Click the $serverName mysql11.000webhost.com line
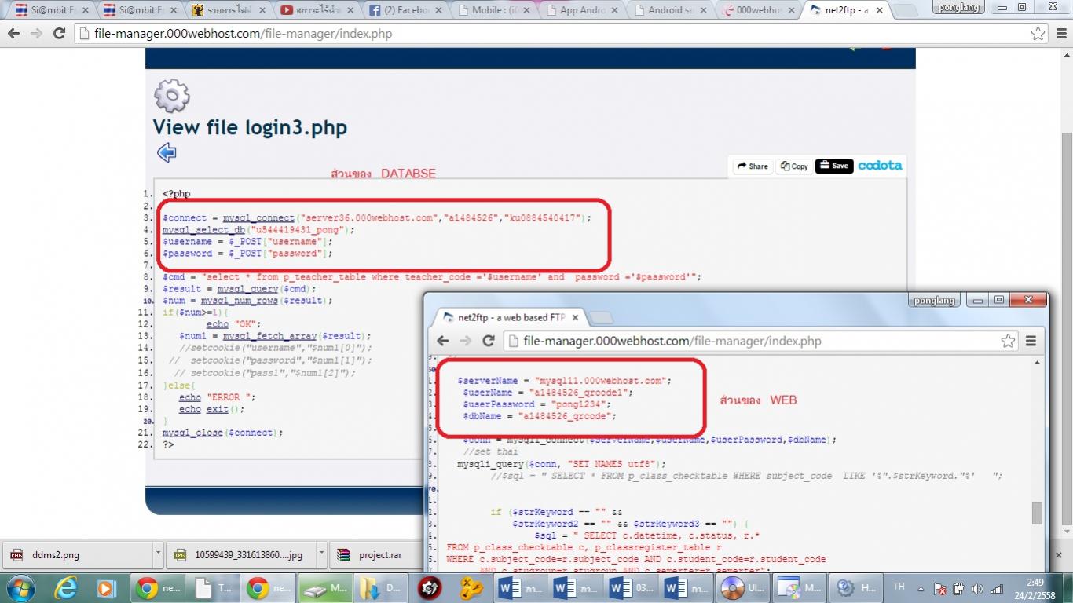1073x603 pixels. tap(564, 380)
